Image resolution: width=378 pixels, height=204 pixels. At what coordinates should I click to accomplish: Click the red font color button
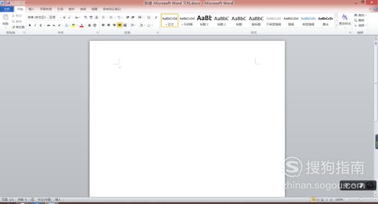pos(81,25)
